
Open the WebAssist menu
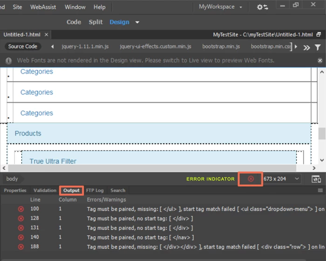(x=43, y=7)
